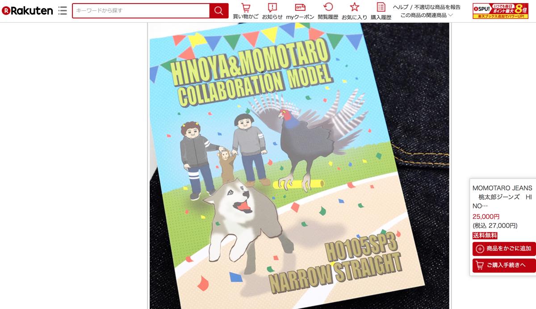This screenshot has width=536, height=309.
Task: Open the shopping cart (買い物かご)
Action: click(x=246, y=12)
